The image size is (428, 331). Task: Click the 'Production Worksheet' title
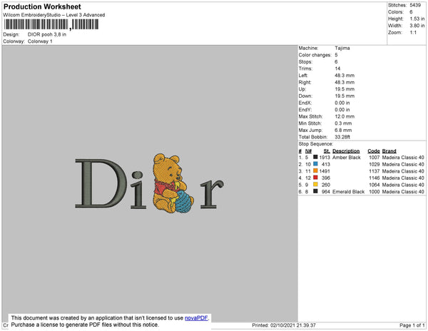coord(42,6)
